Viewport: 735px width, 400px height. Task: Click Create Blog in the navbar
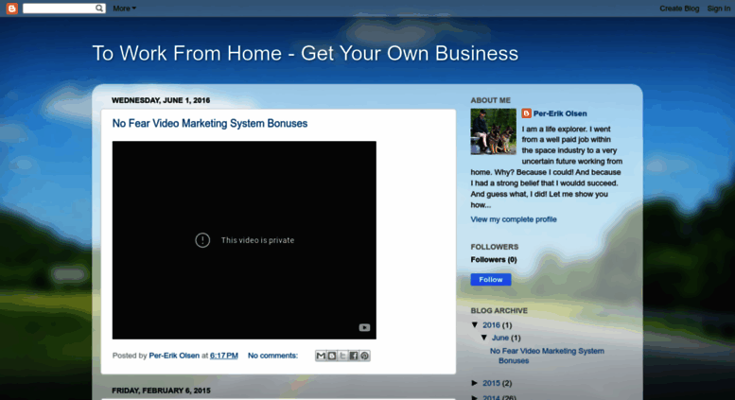(x=679, y=9)
